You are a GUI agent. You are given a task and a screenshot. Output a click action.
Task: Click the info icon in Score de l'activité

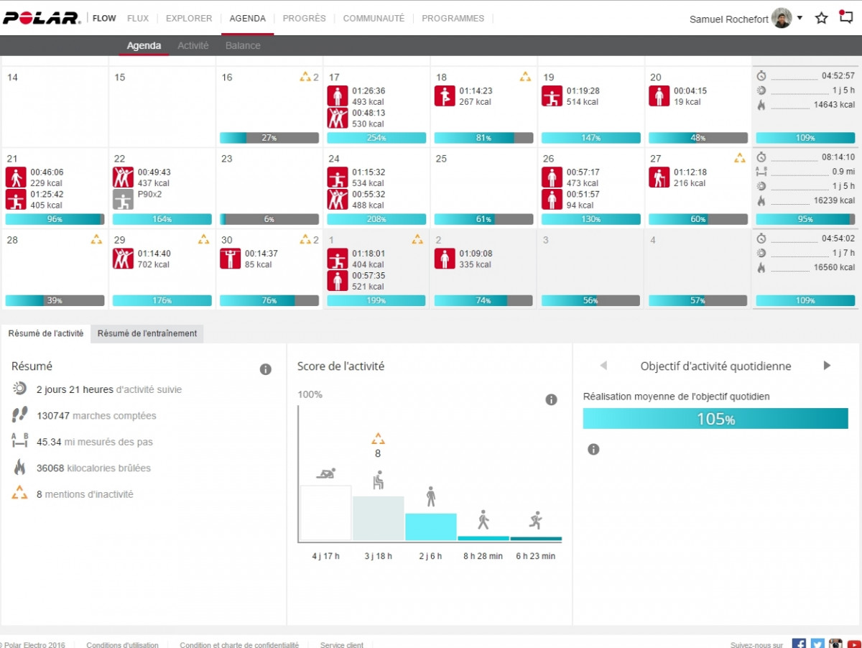pos(551,399)
